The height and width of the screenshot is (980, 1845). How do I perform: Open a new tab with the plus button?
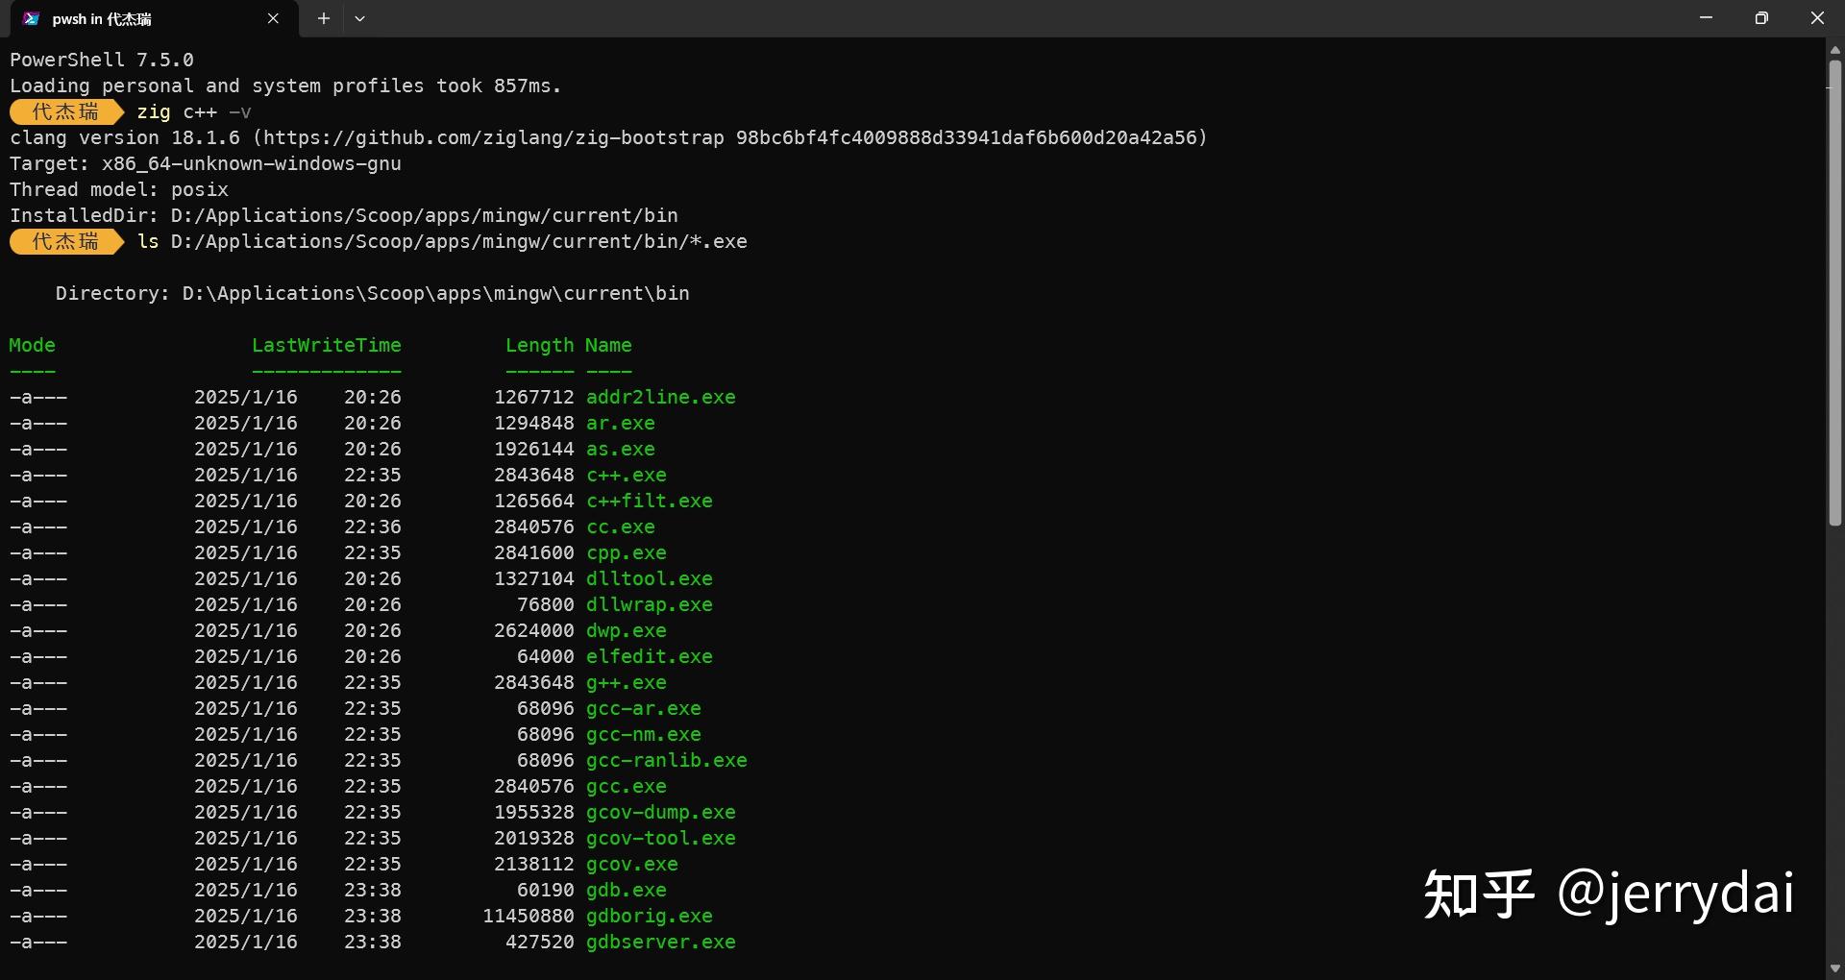(x=324, y=19)
